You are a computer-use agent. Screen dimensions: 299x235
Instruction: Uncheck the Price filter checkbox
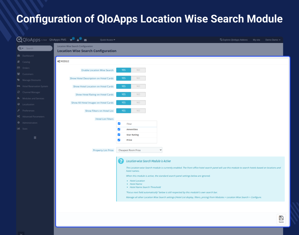point(119,140)
